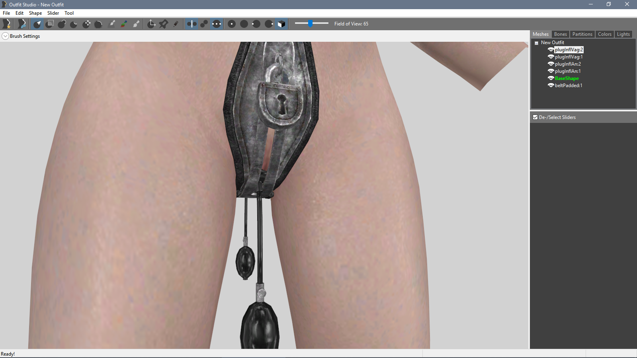The height and width of the screenshot is (358, 637).
Task: Activate the Select tool arrow icon
Action: (37, 24)
